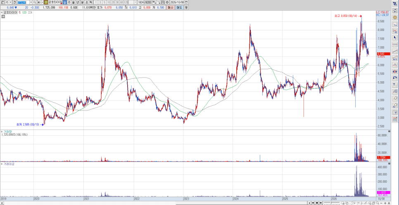This screenshot has height=205, width=399.
Task: Select the arrow pointer tool in right sidebar
Action: point(395,38)
